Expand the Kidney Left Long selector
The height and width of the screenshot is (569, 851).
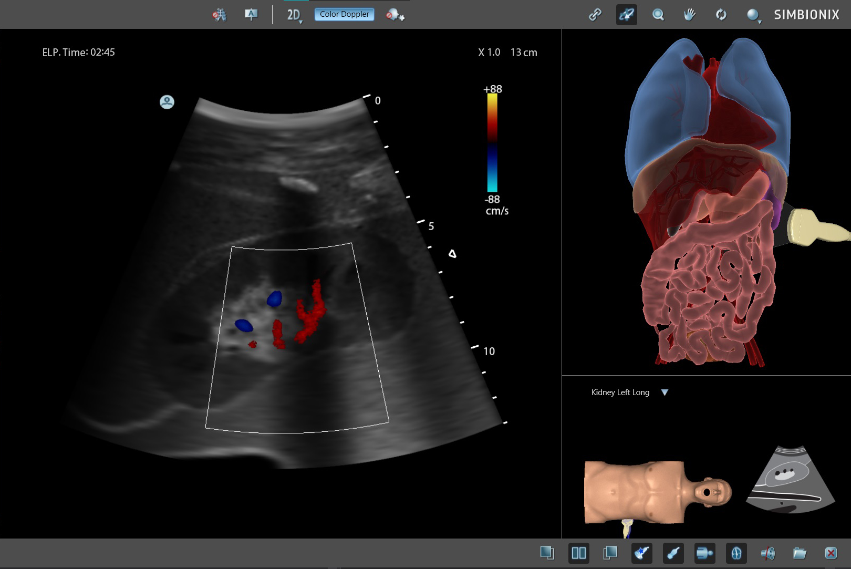pyautogui.click(x=665, y=392)
